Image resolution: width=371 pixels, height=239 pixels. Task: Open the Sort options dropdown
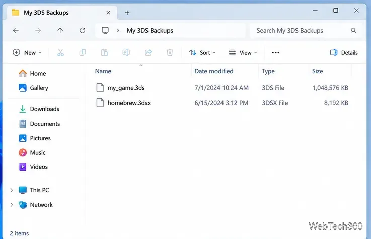[202, 52]
